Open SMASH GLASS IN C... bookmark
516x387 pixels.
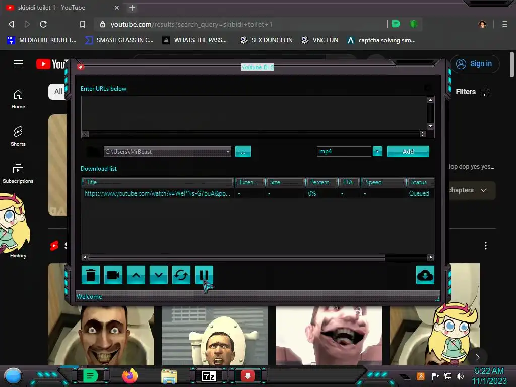click(x=119, y=40)
